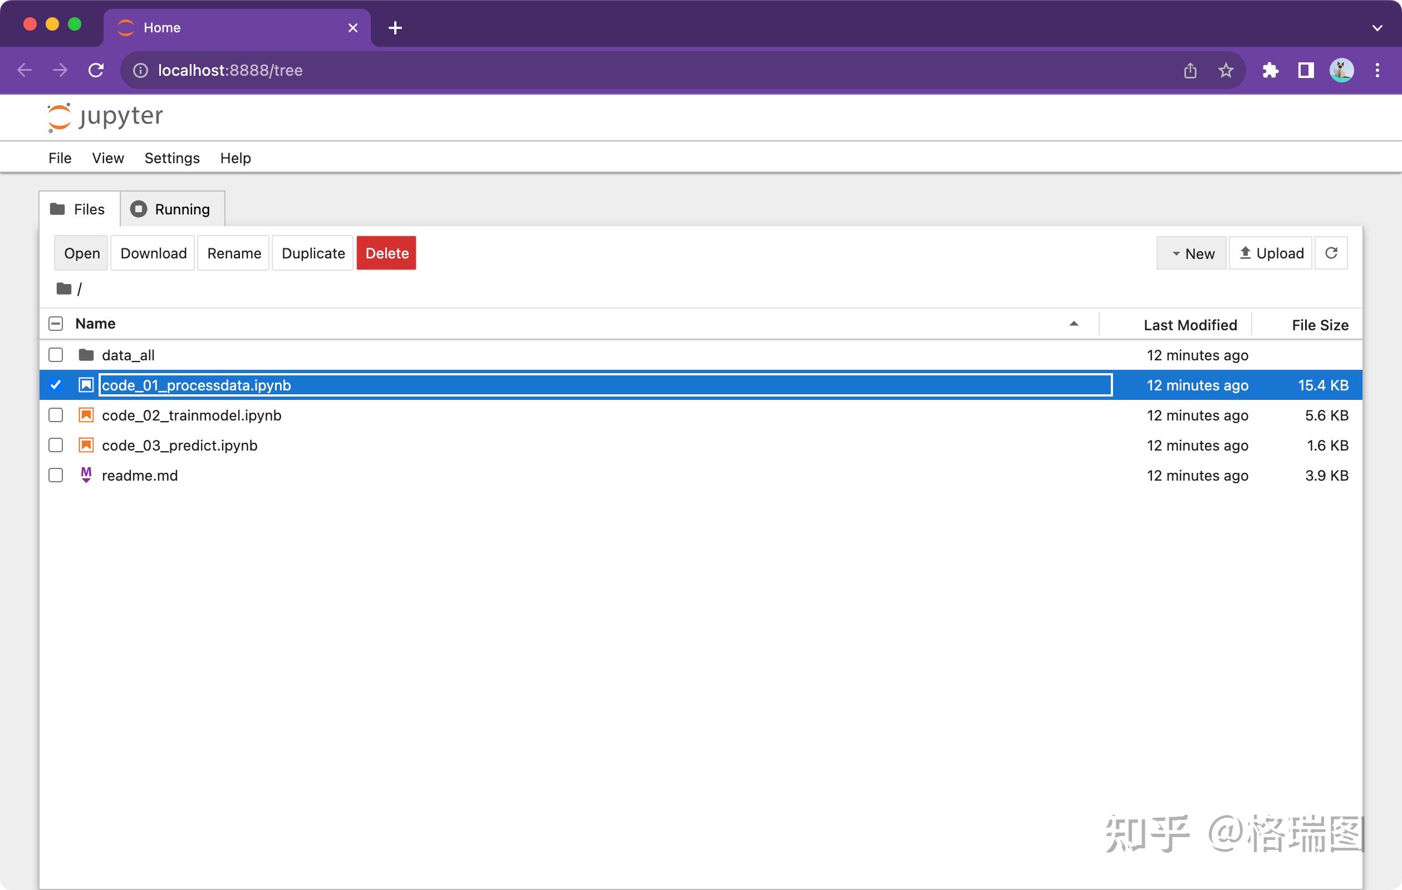Click the share page icon in address bar

[1190, 71]
